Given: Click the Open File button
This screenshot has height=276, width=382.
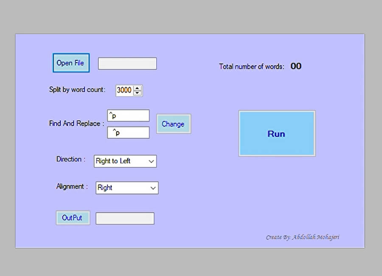Looking at the screenshot, I should [x=71, y=63].
